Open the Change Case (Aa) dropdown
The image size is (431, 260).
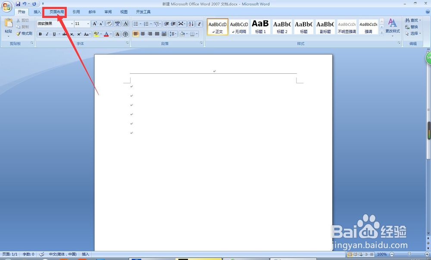pos(87,34)
